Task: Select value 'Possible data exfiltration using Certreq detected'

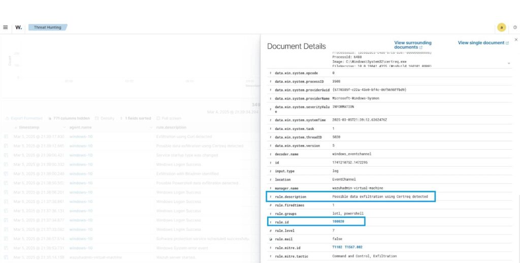Action: pyautogui.click(x=380, y=196)
